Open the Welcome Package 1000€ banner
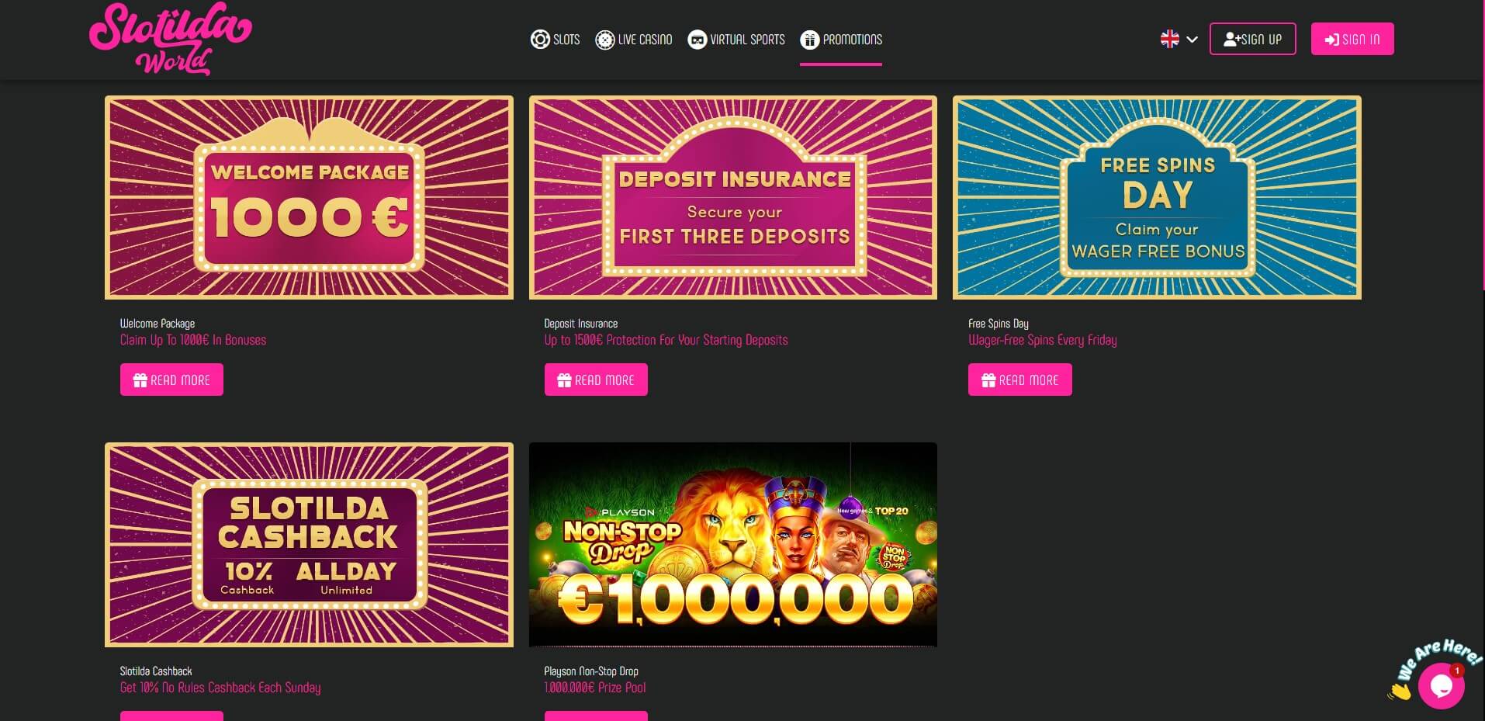This screenshot has width=1485, height=721. click(x=309, y=197)
